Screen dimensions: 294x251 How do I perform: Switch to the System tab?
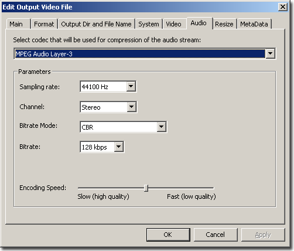(x=149, y=24)
